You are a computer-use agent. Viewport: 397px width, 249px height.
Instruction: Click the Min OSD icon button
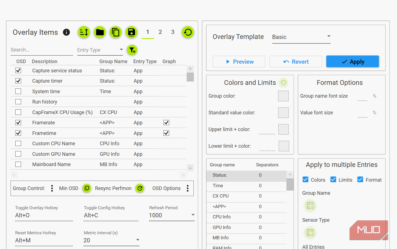[87, 188]
